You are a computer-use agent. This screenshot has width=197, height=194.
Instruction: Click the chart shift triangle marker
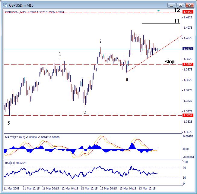159,11
